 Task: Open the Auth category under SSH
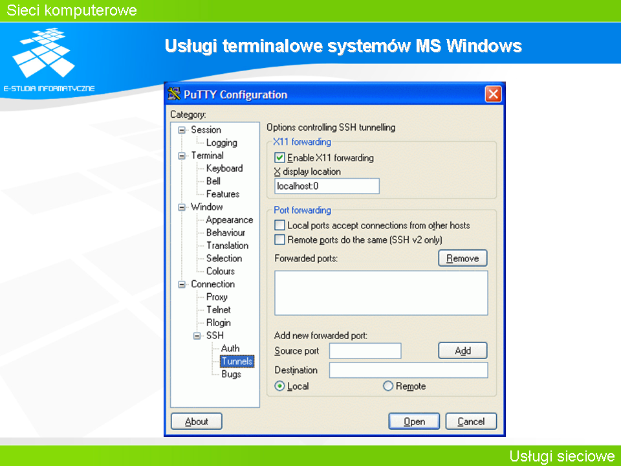coord(230,349)
